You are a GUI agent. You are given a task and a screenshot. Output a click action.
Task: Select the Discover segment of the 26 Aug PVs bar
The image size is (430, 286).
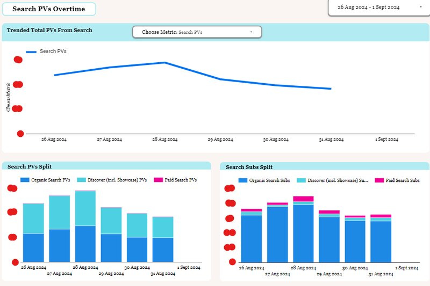(33, 219)
